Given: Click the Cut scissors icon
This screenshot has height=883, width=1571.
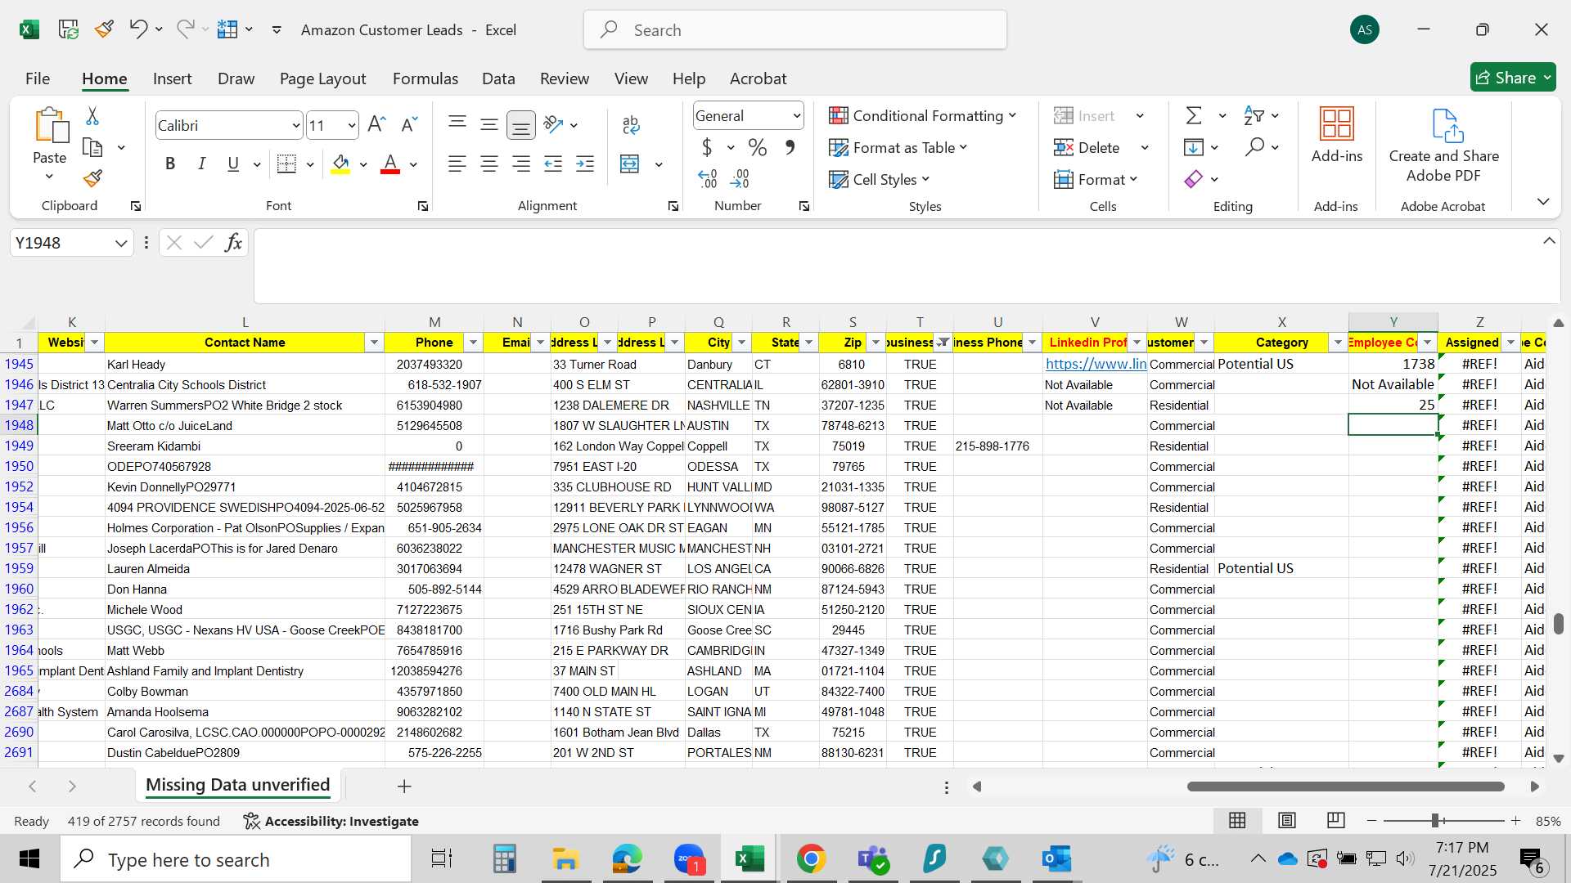Looking at the screenshot, I should coord(92,117).
